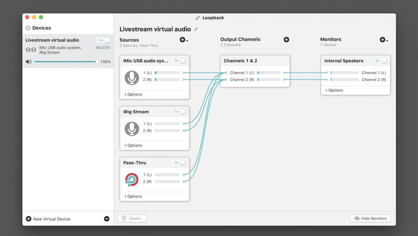Toggle the Pass-Thru source switch
The height and width of the screenshot is (236, 418).
click(x=179, y=163)
